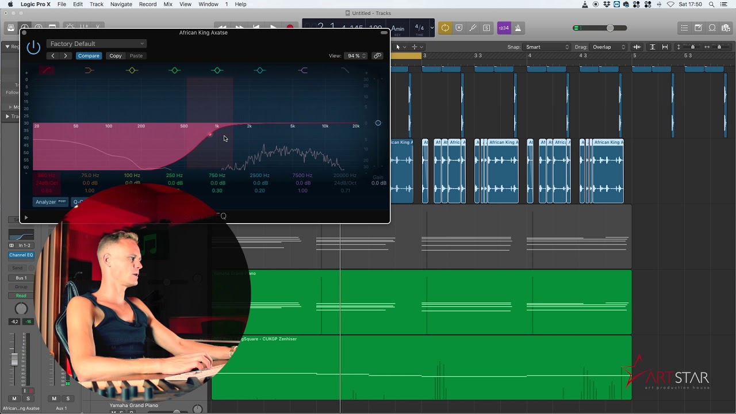Mute the Aux 1 channel strip
Viewport: 736px width, 414px height.
pos(54,398)
